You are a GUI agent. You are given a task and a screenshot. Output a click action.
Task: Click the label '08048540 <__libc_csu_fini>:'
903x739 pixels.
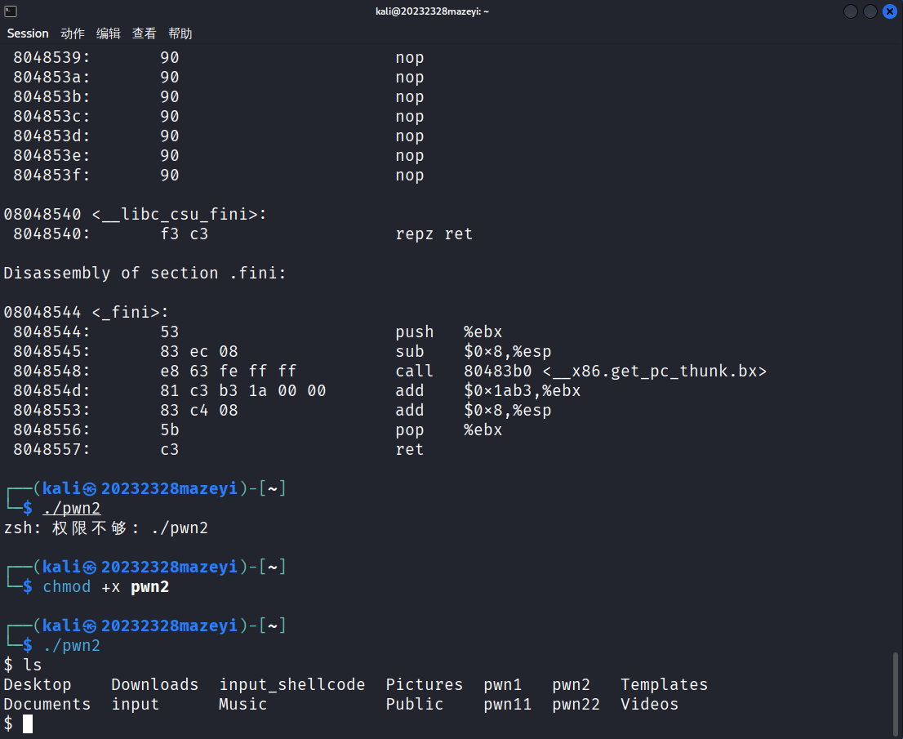135,214
